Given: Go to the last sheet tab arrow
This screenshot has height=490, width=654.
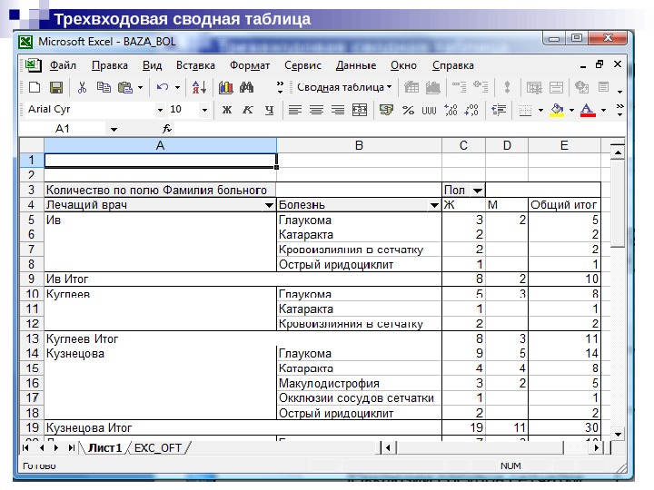Looking at the screenshot, I should [72, 448].
